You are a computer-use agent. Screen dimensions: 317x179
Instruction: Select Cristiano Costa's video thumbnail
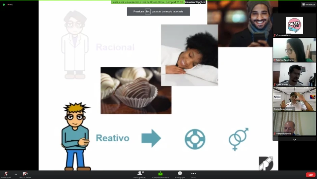point(294,25)
